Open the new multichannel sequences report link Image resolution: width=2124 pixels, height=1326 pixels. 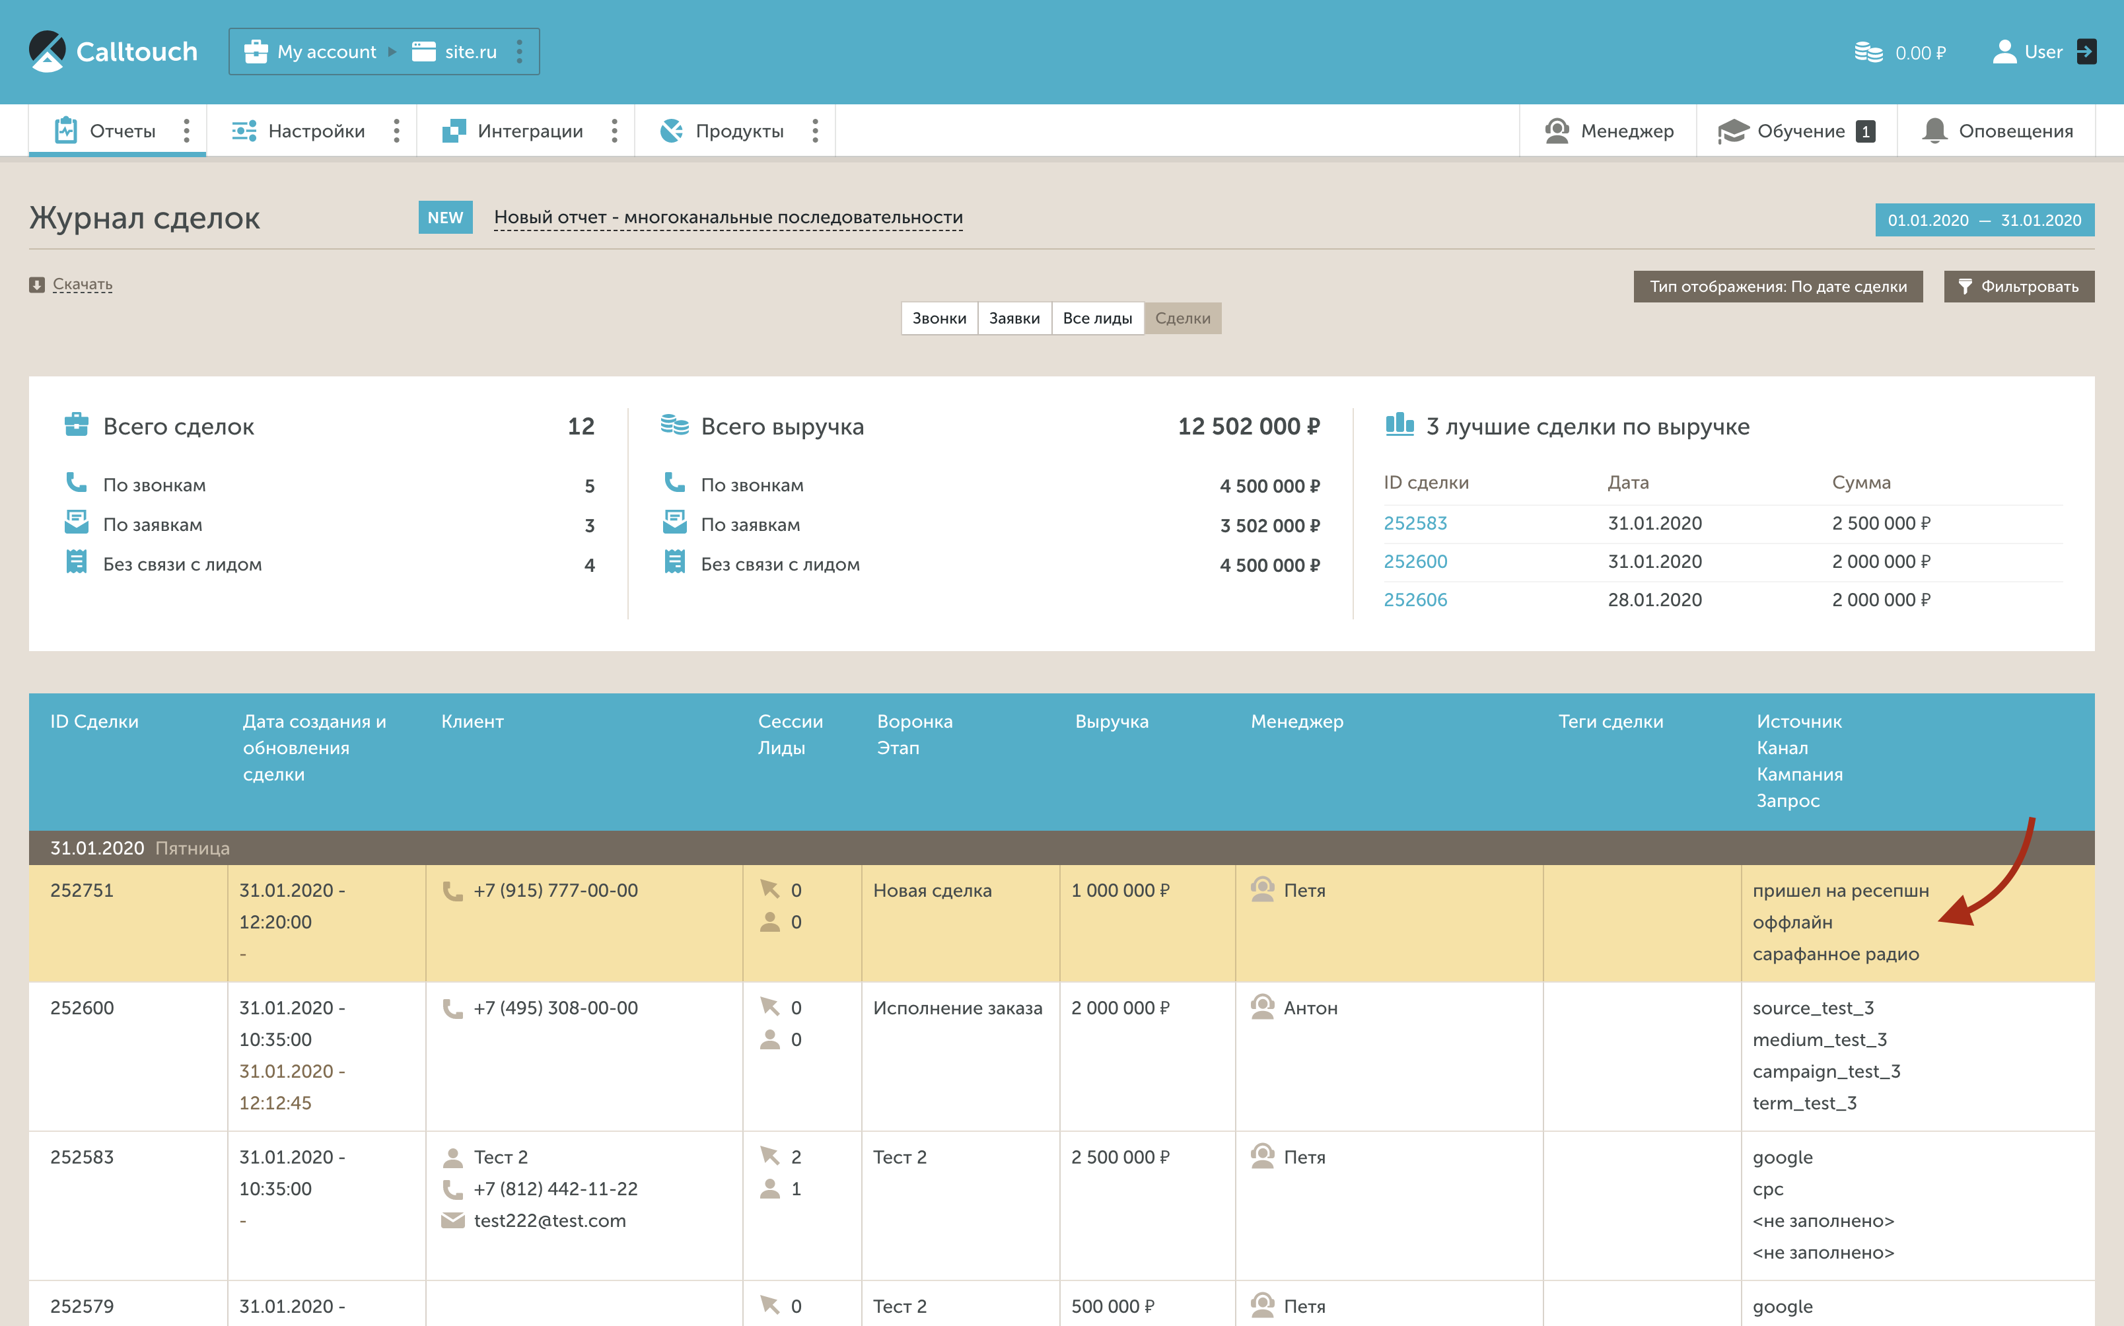click(x=728, y=217)
